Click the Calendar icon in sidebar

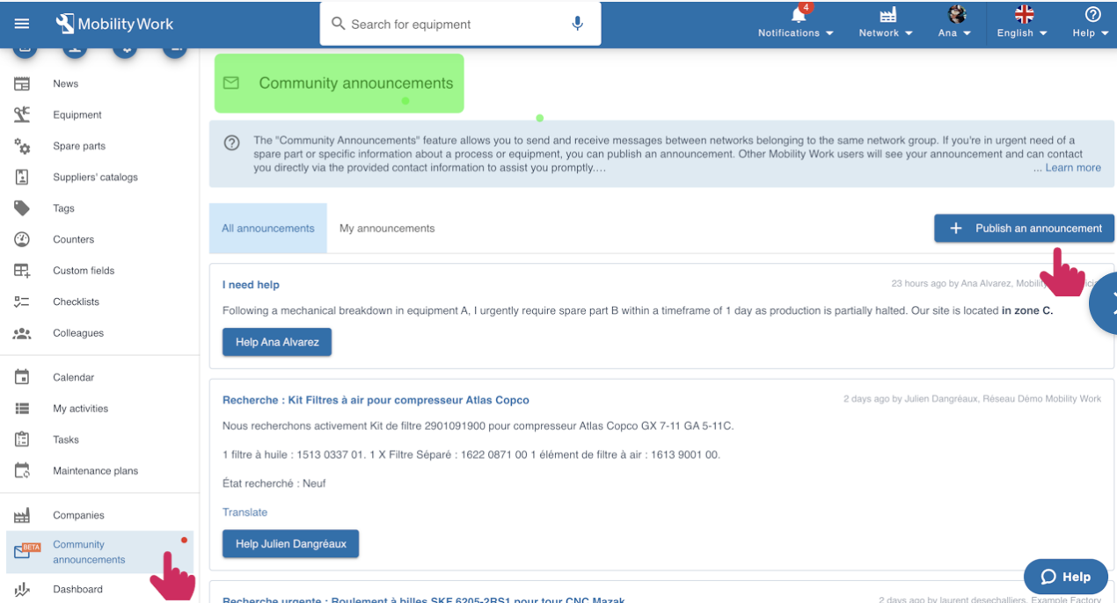tap(22, 377)
